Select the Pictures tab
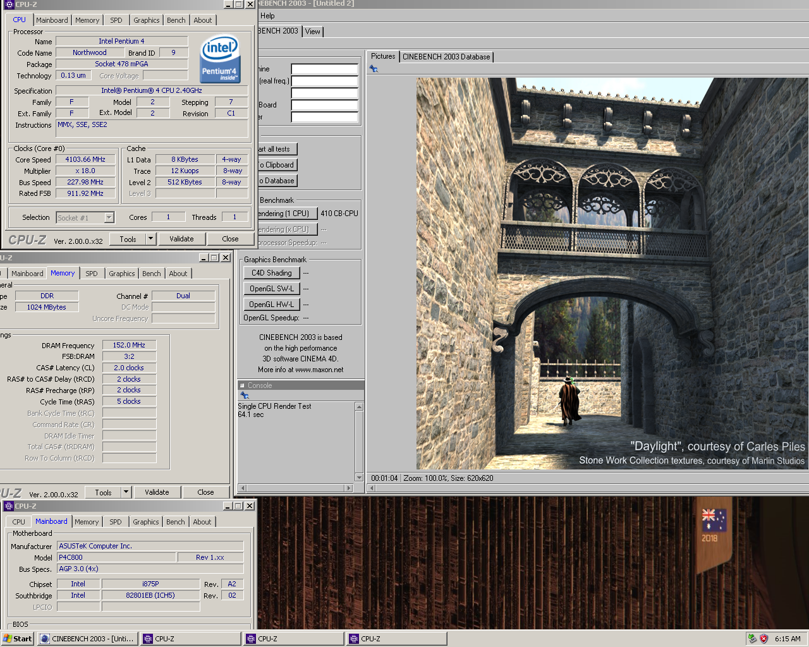This screenshot has height=647, width=809. click(x=383, y=56)
